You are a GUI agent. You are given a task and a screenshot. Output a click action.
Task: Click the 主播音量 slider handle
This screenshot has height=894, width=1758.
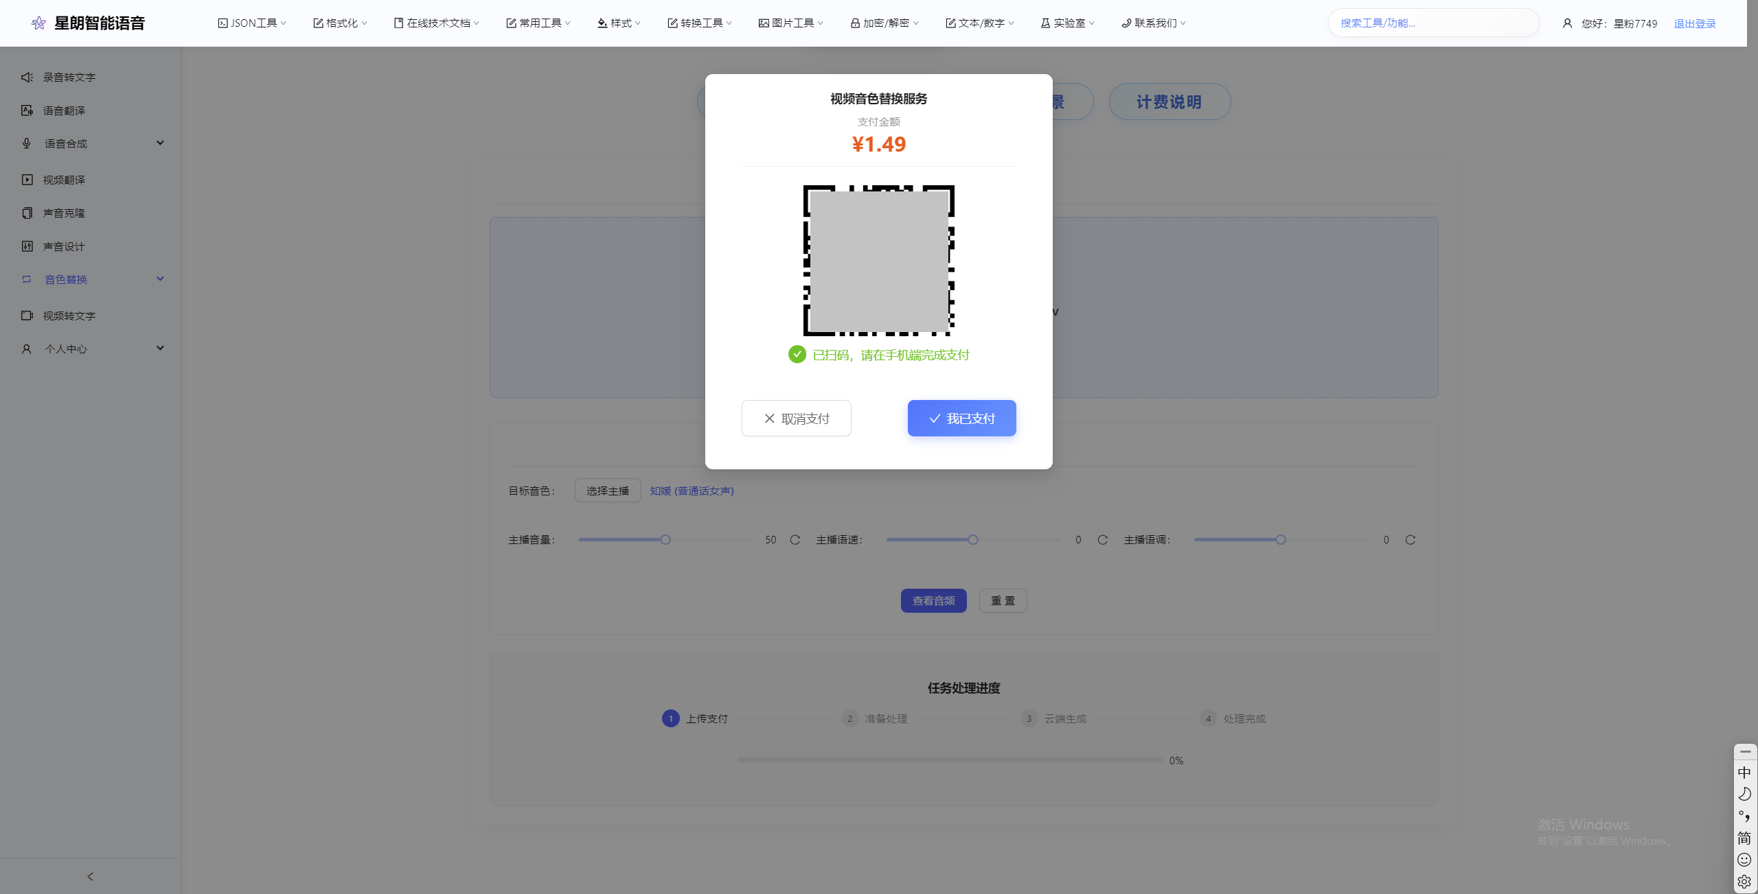click(665, 540)
